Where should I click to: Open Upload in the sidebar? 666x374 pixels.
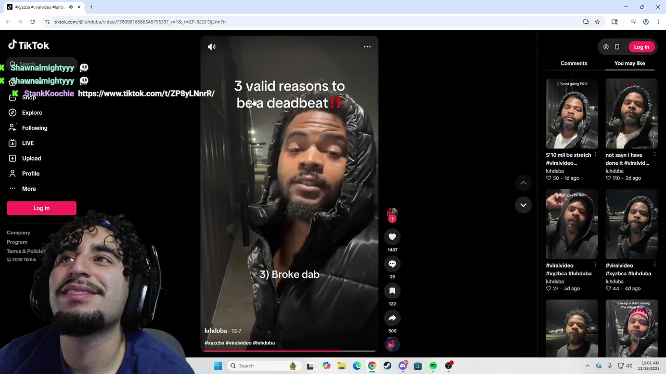[31, 158]
